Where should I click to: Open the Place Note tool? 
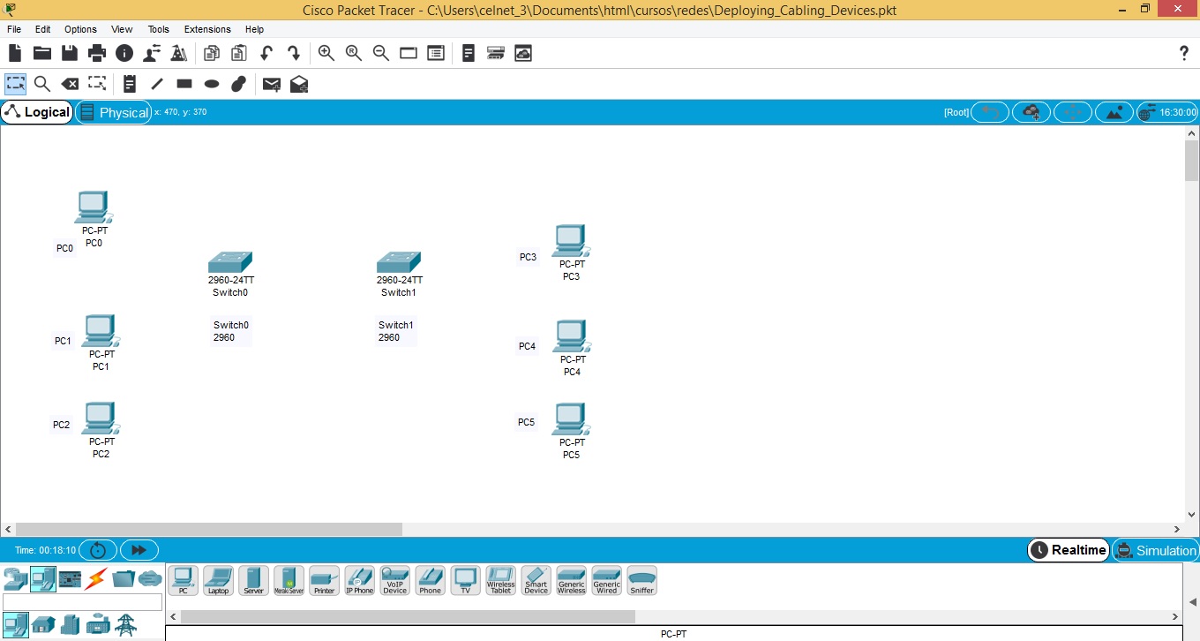click(x=129, y=84)
